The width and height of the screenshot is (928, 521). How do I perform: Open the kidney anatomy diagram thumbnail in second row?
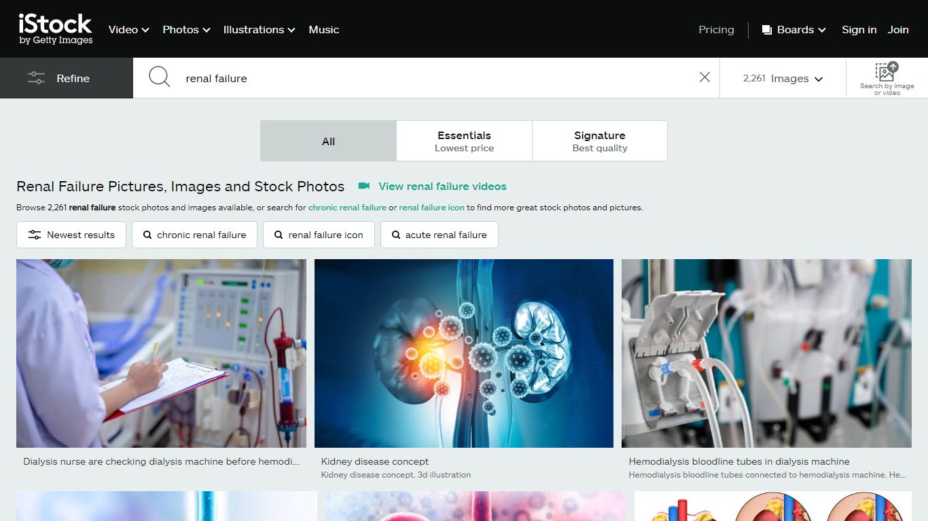coord(773,506)
